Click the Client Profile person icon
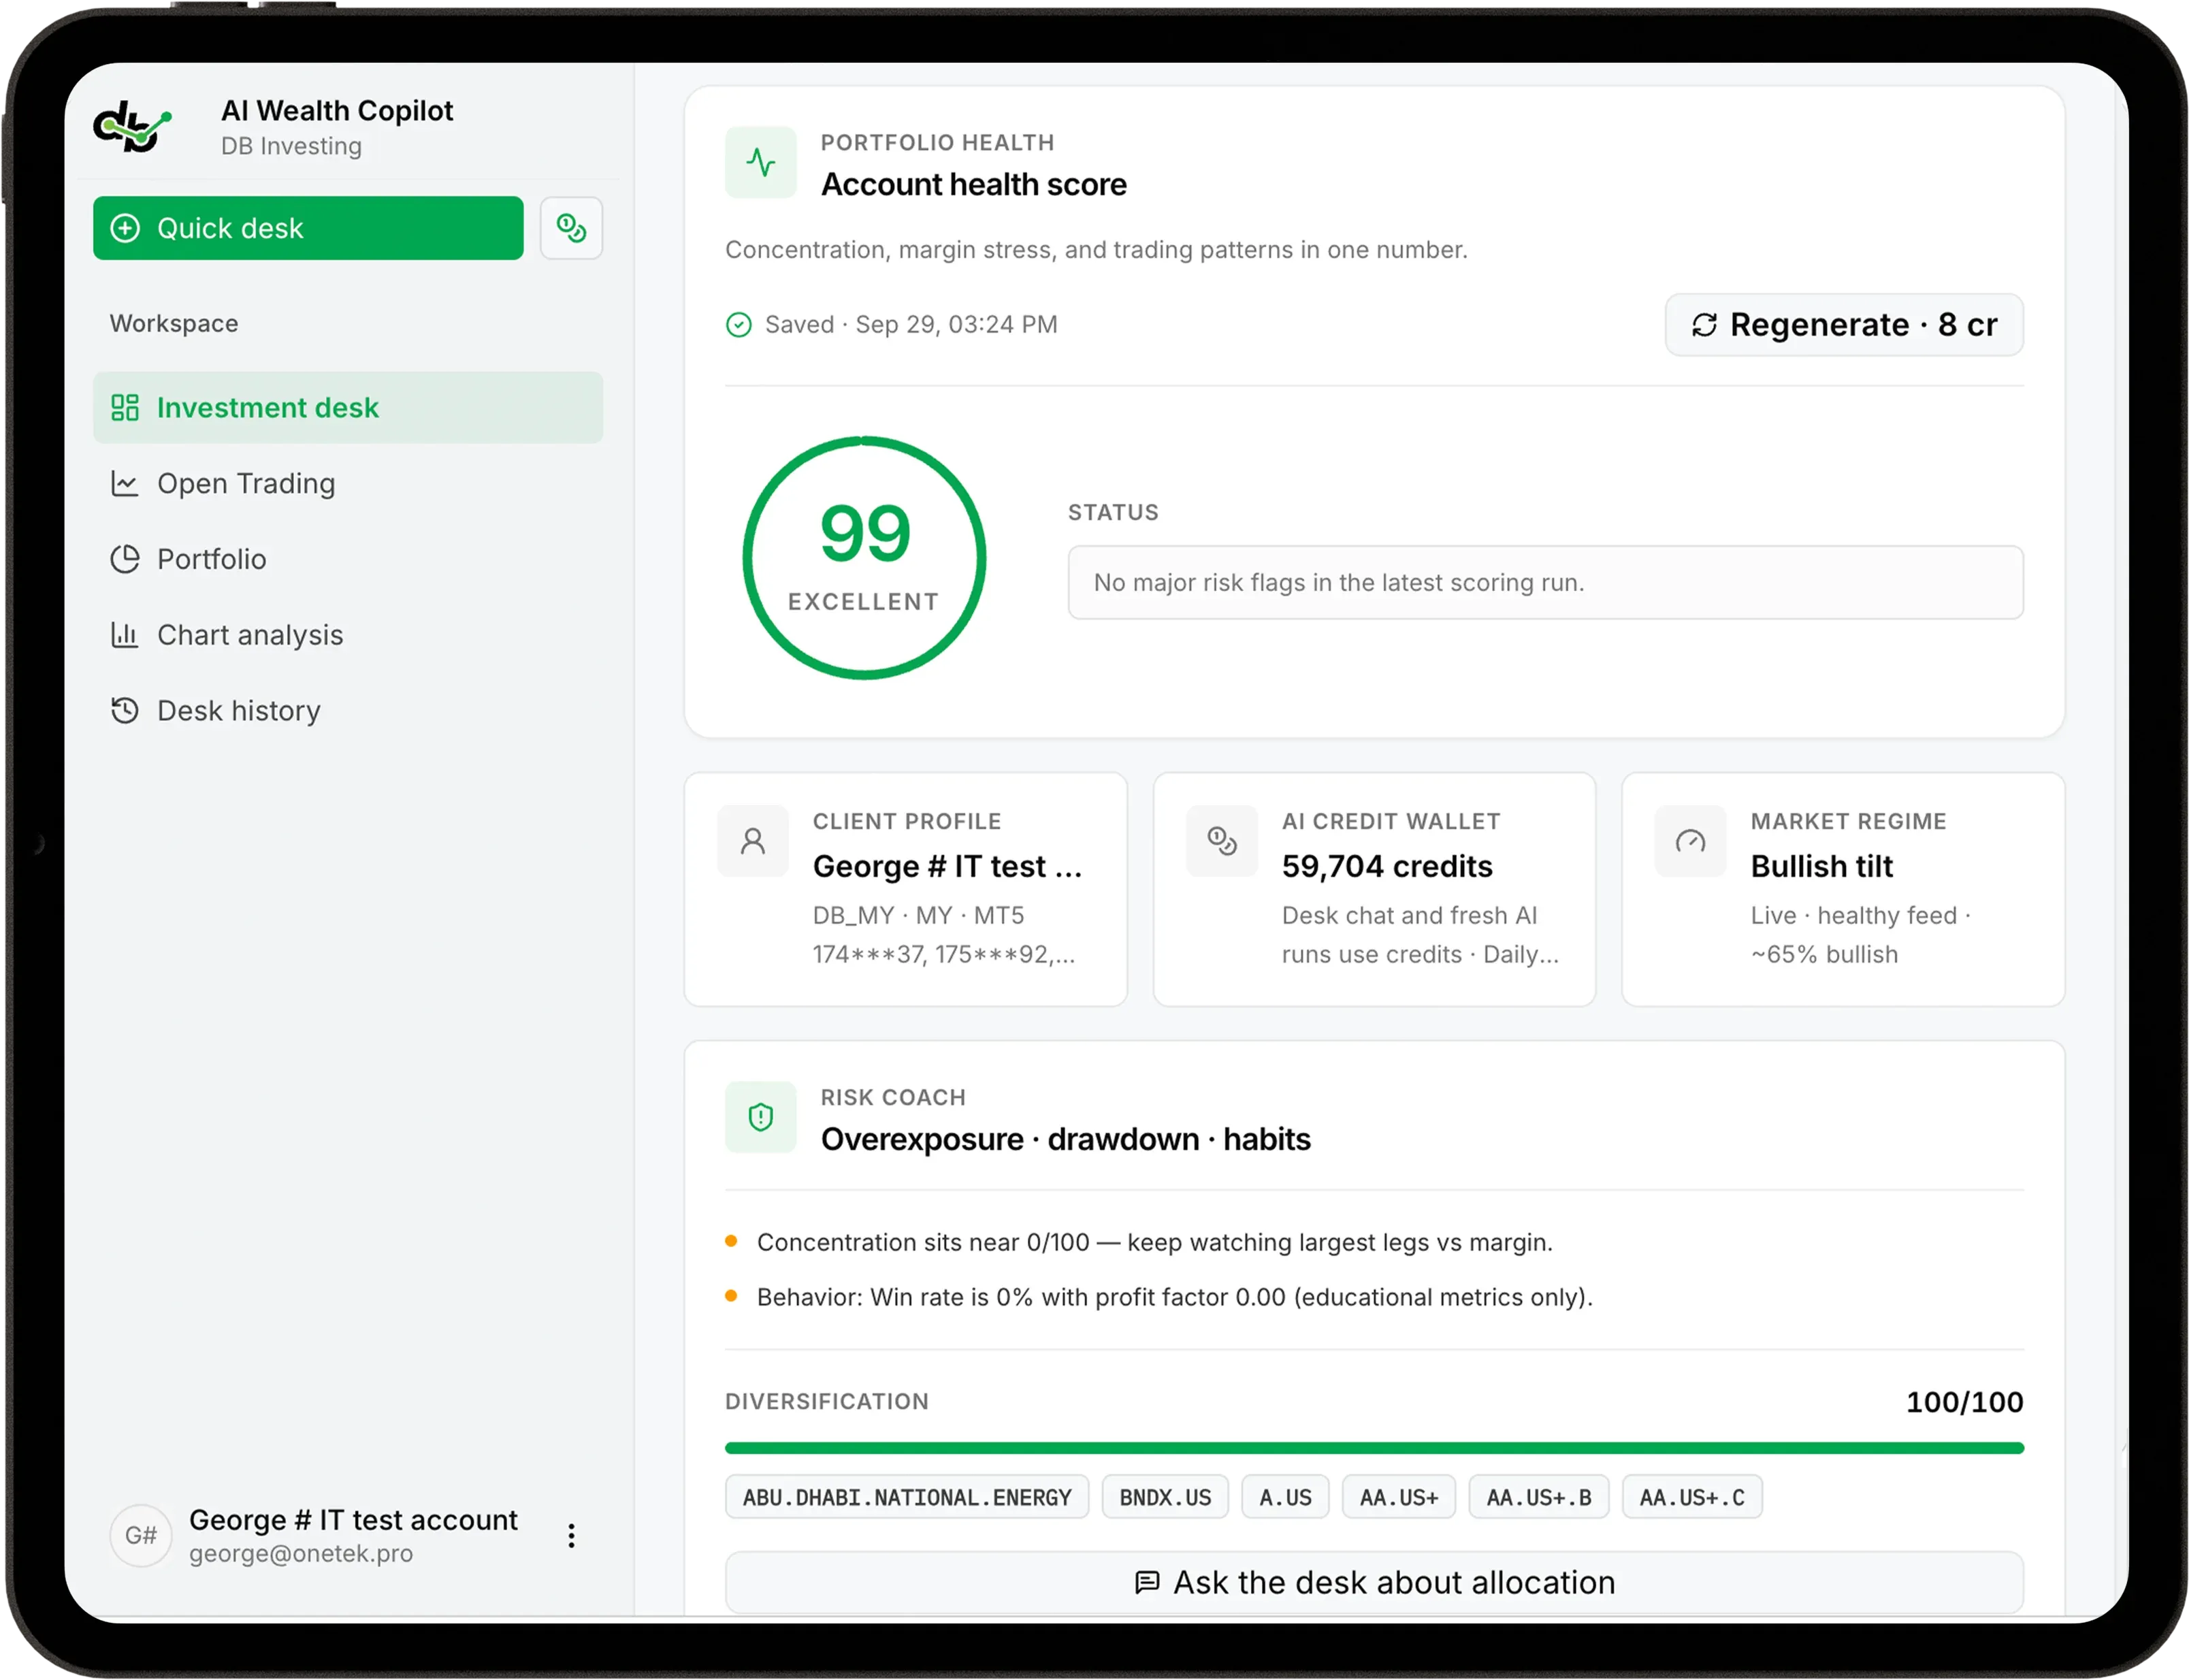This screenshot has width=2189, height=1680. point(753,841)
